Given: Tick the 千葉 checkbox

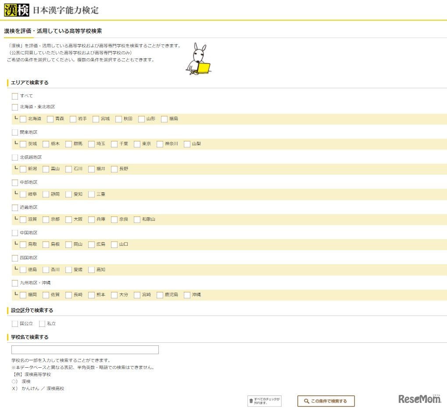Looking at the screenshot, I should (114, 144).
